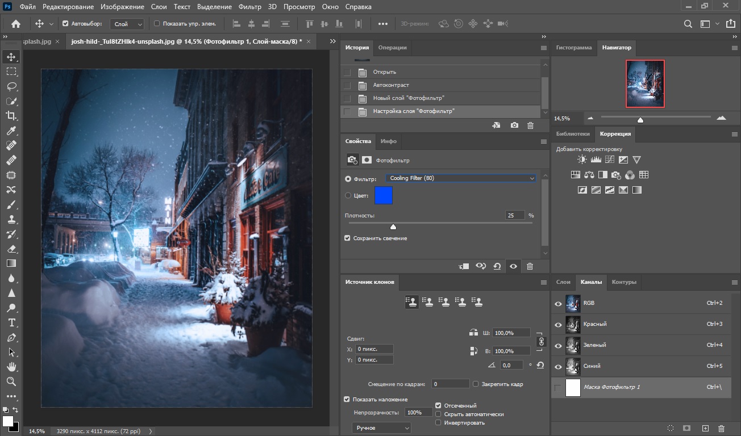
Task: Disable Сохранить свечение checkbox
Action: pyautogui.click(x=348, y=238)
